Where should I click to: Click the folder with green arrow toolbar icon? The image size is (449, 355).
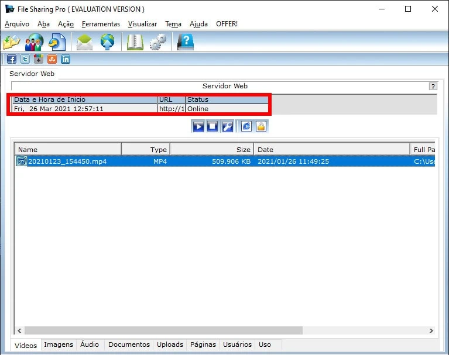[x=12, y=42]
